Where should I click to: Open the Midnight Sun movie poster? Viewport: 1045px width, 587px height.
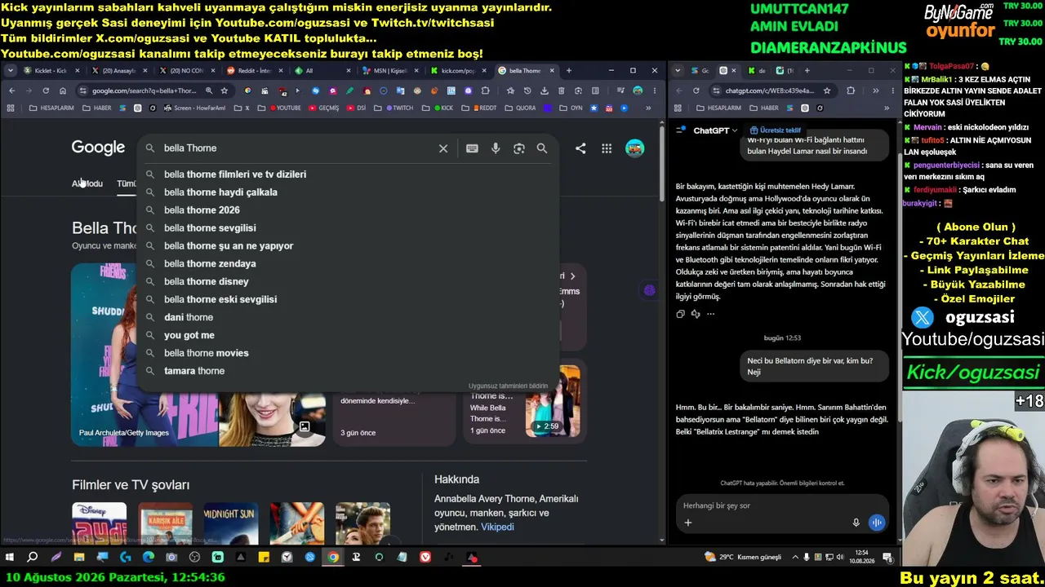[x=230, y=523]
